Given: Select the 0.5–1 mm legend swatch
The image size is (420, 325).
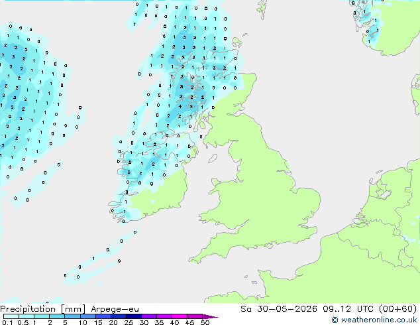Looking at the screenshot, I should (x=26, y=316).
